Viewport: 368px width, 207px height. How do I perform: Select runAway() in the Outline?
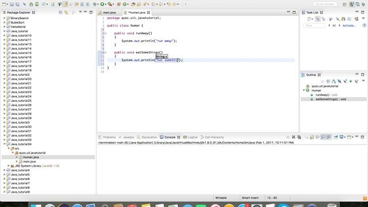click(327, 95)
